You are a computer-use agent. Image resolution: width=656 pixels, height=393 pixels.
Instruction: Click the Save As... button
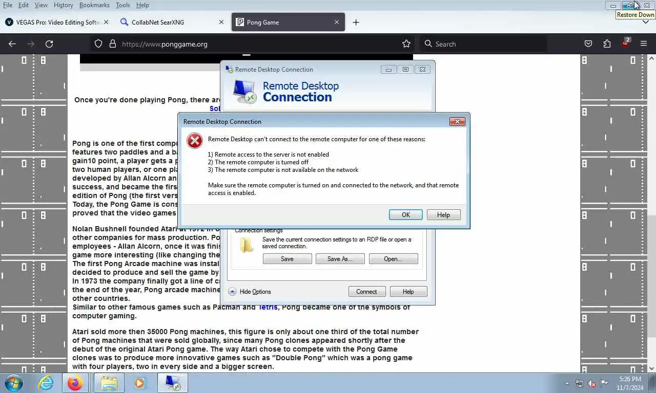point(340,259)
